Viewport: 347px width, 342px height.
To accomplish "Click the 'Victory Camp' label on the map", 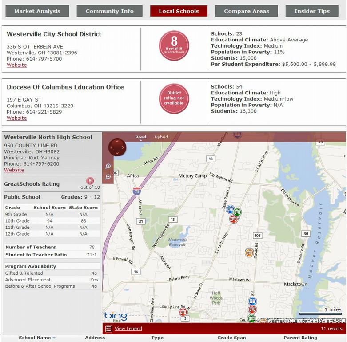I will point(193,176).
